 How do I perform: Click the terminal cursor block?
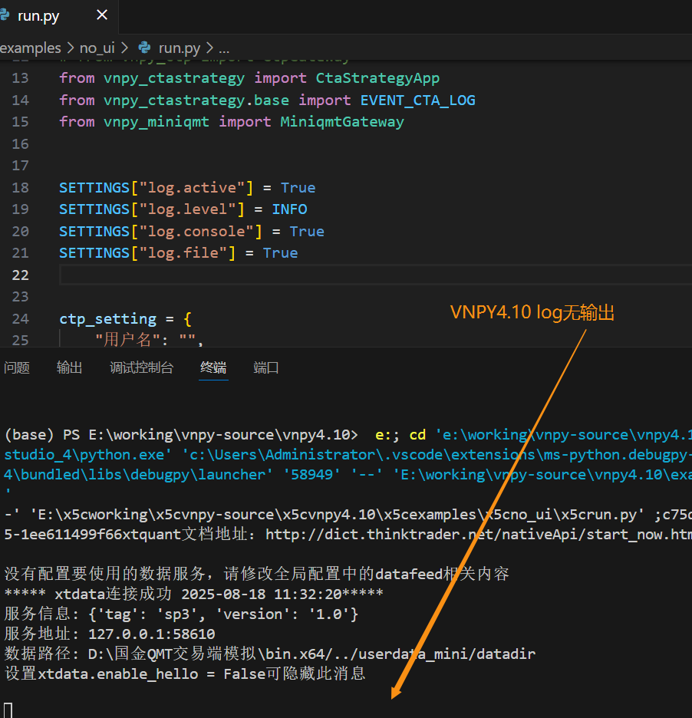point(8,710)
